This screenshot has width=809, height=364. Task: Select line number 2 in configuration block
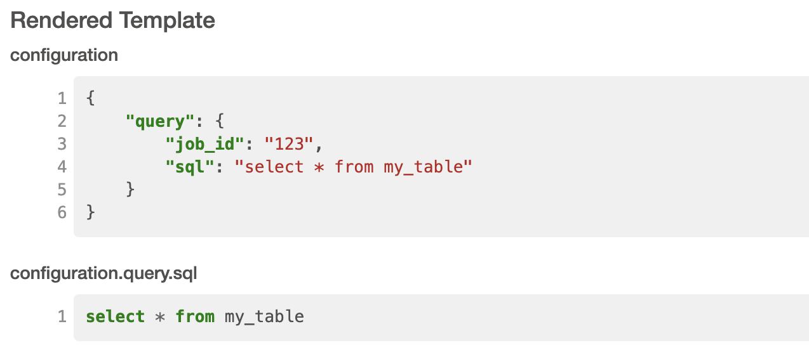[62, 121]
